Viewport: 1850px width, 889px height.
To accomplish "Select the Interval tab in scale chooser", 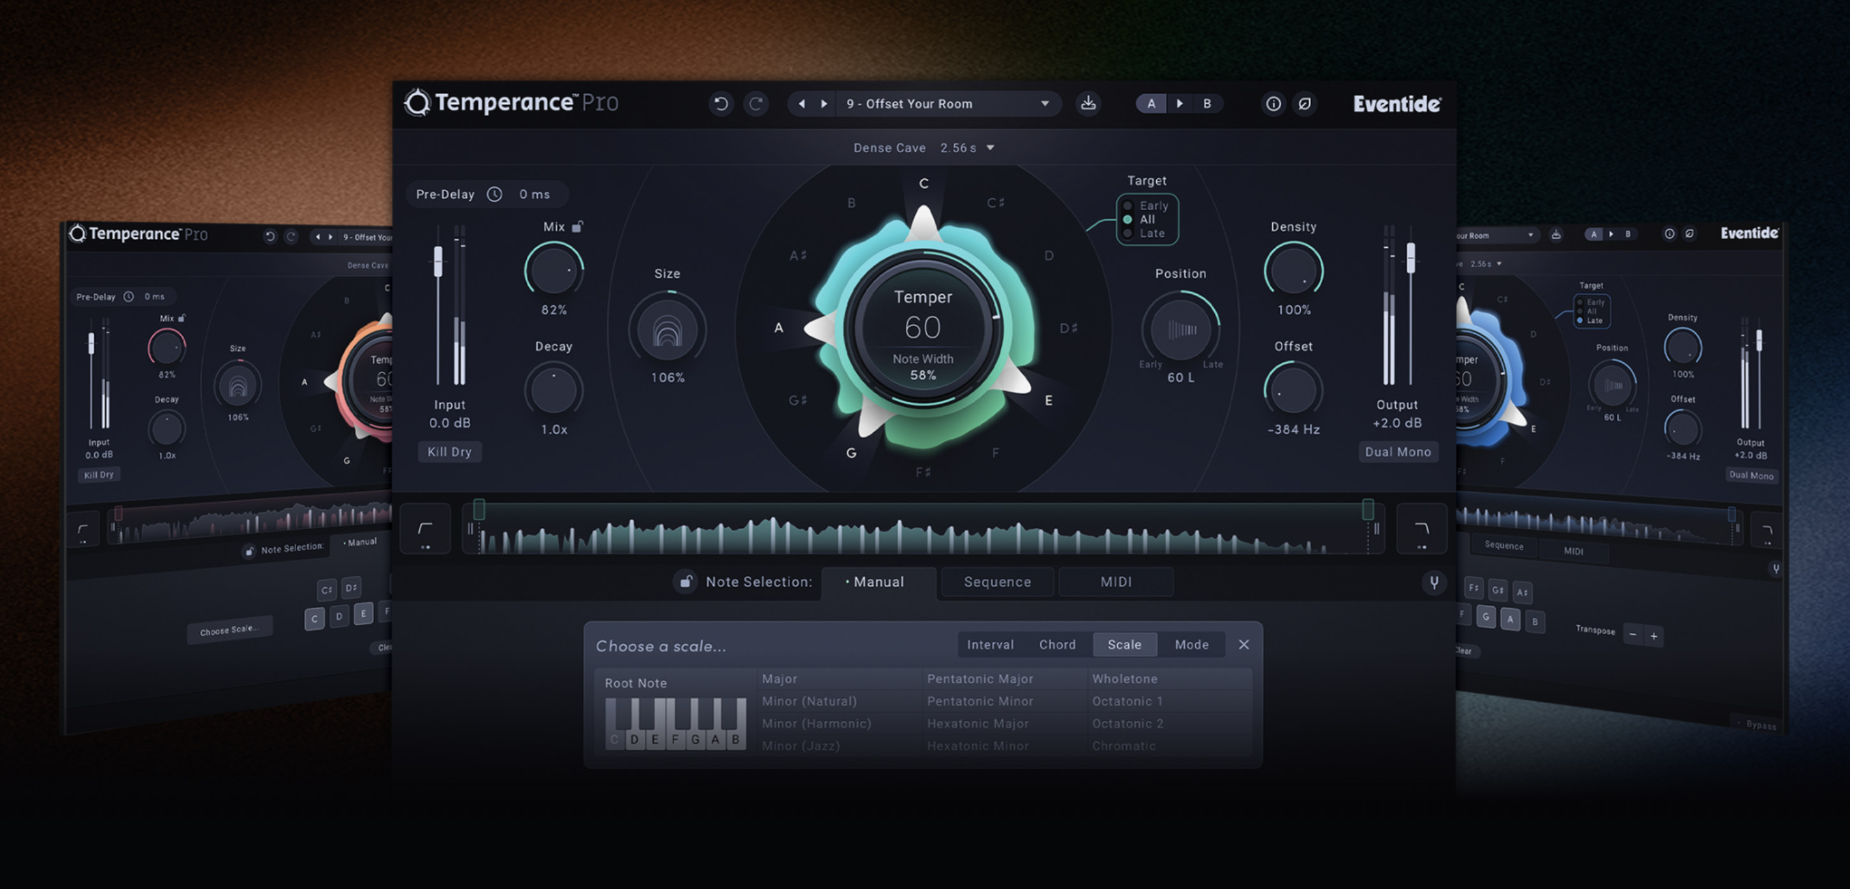I will [x=989, y=645].
